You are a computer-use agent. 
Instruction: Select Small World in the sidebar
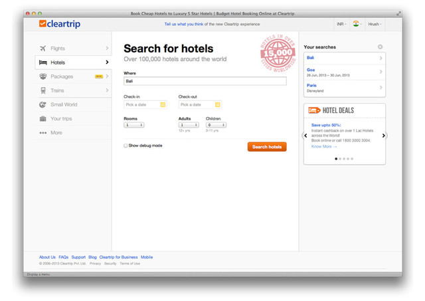click(73, 105)
